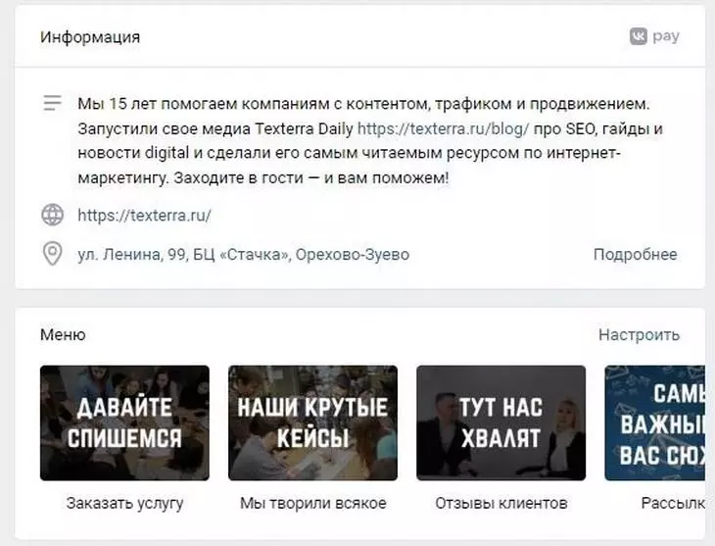This screenshot has width=715, height=546.
Task: Open the Наши крутые кейсы thumbnail
Action: (x=312, y=422)
